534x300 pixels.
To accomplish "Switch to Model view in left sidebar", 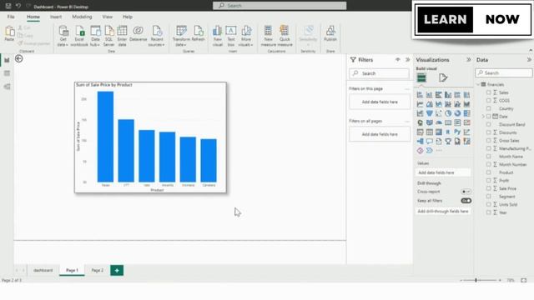I will point(7,87).
